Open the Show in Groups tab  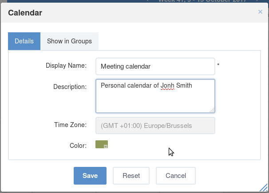[70, 41]
